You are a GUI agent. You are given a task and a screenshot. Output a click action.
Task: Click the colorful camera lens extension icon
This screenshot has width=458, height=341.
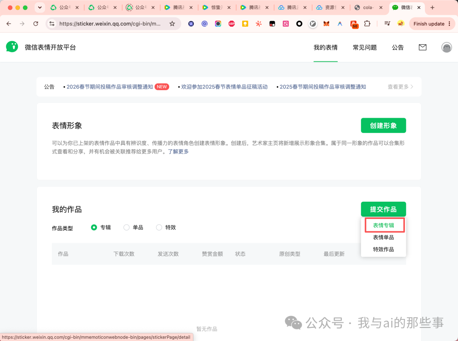(x=218, y=24)
